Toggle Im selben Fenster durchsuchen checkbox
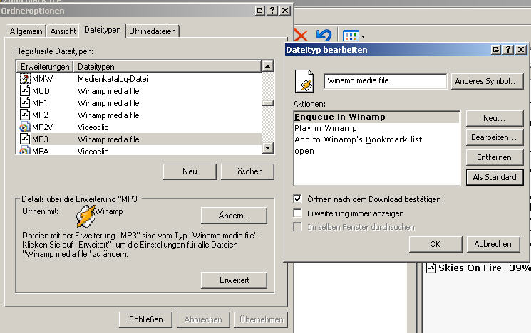Viewport: 531px width, 333px height. click(297, 226)
